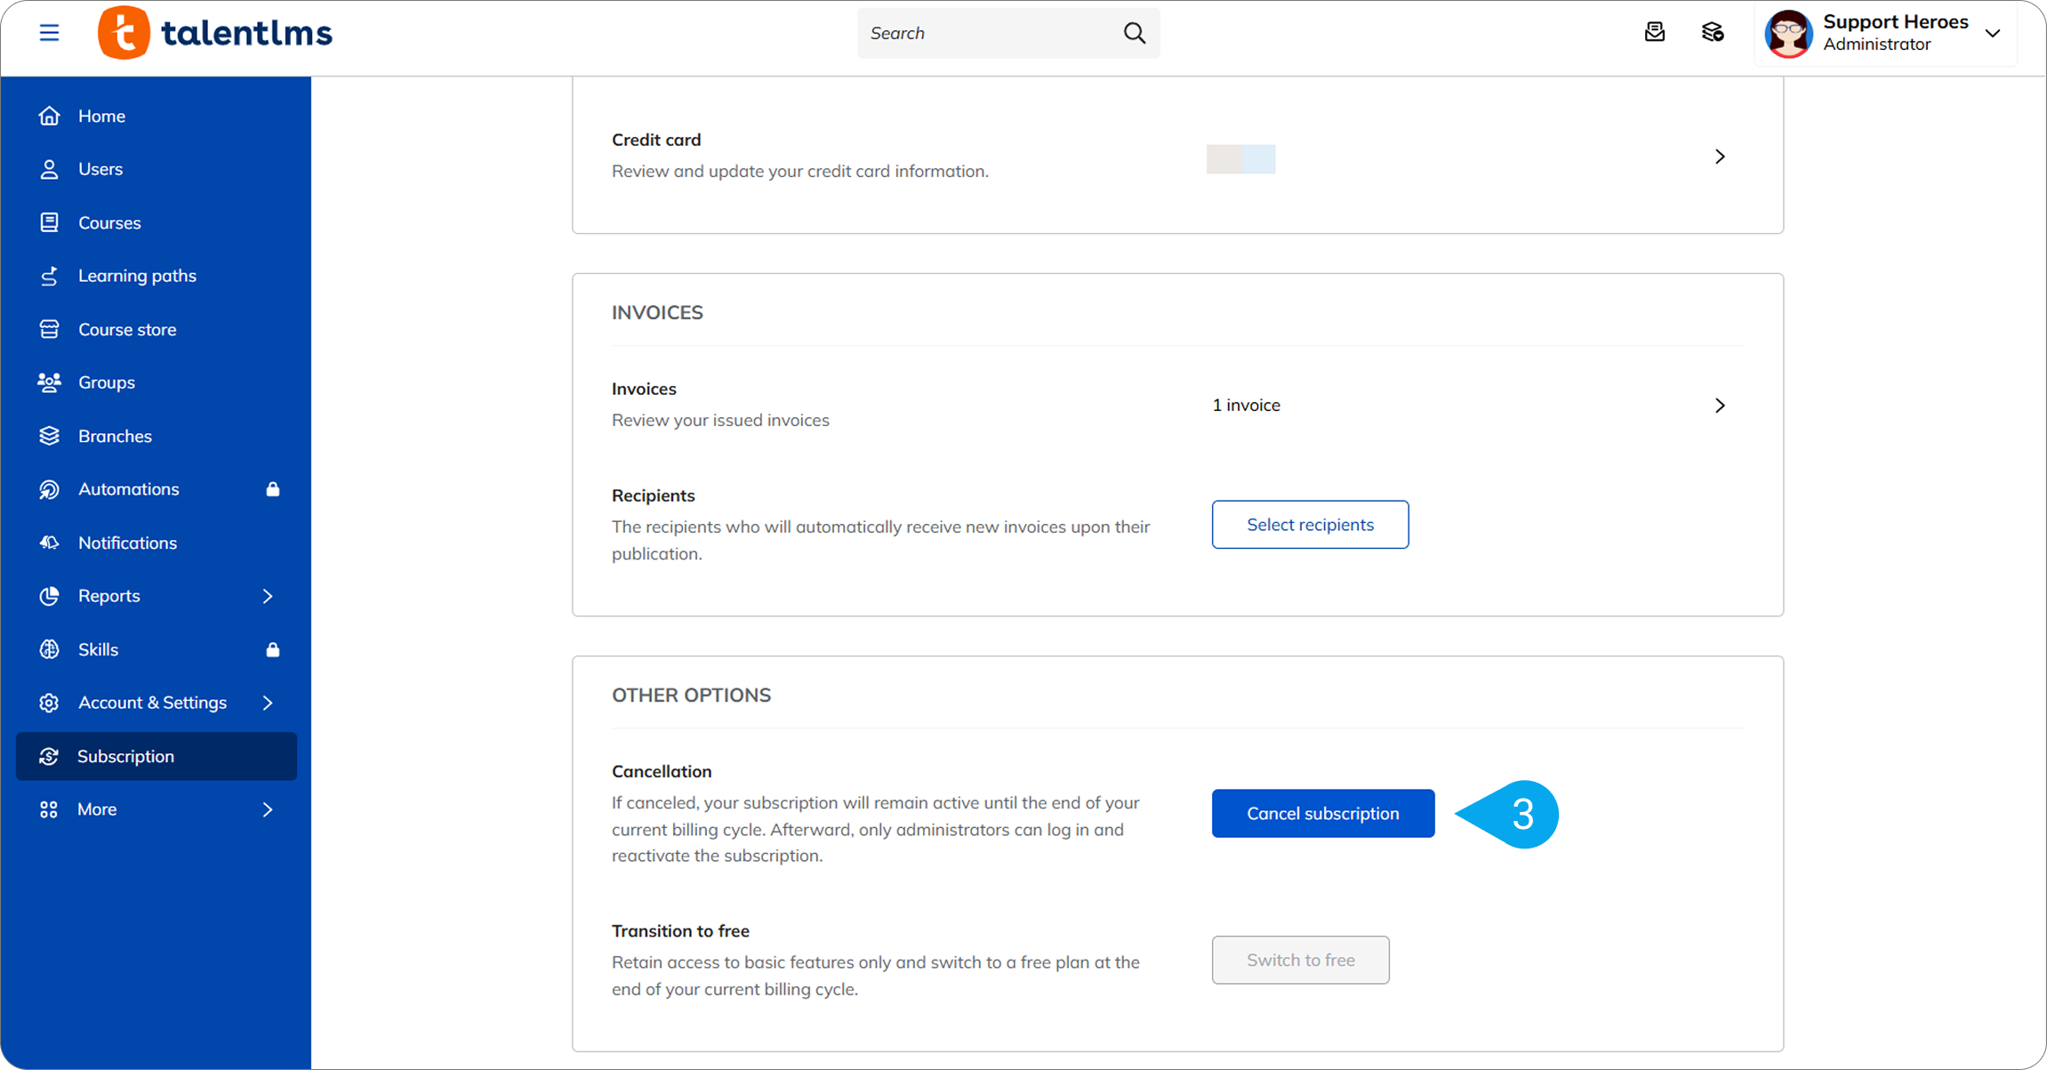Click the Select recipients button
The image size is (2047, 1070).
(x=1309, y=525)
